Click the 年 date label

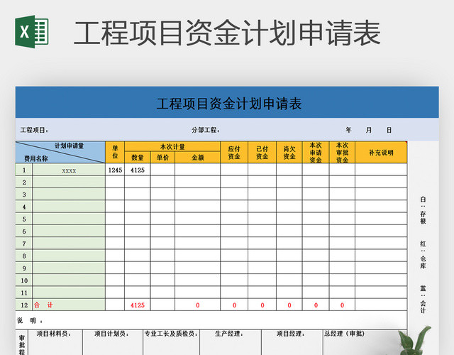[x=348, y=130]
